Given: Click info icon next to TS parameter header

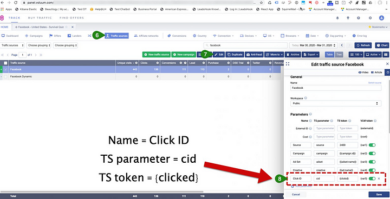Looking at the screenshot, I should point(331,121).
